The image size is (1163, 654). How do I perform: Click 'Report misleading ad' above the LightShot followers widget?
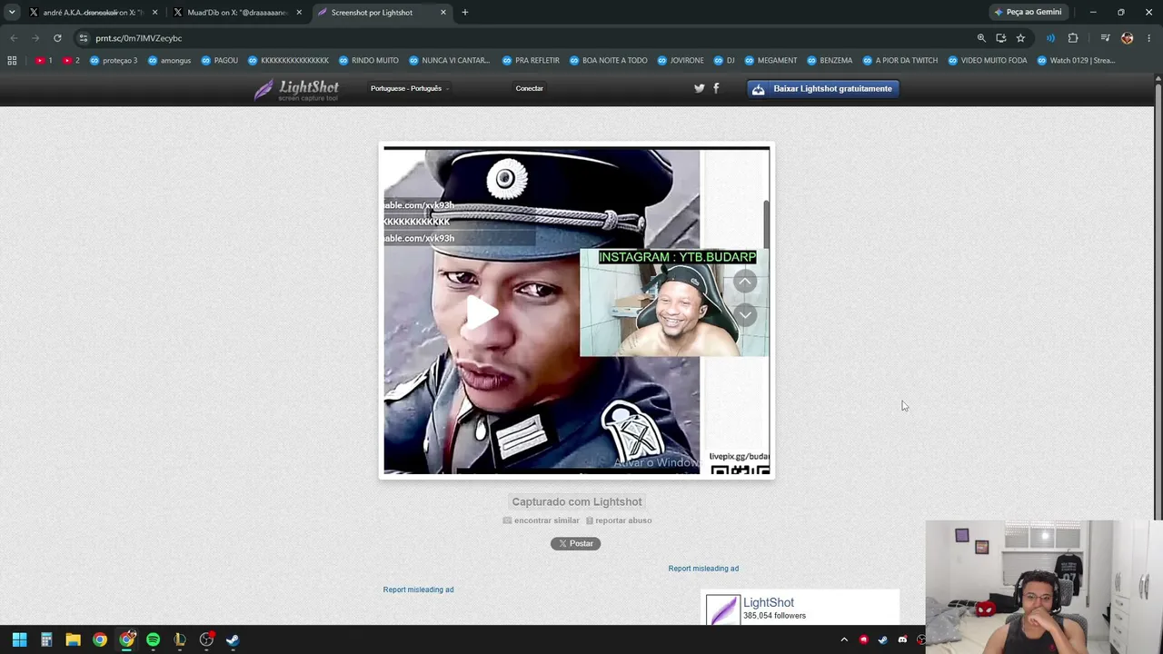[x=703, y=569]
